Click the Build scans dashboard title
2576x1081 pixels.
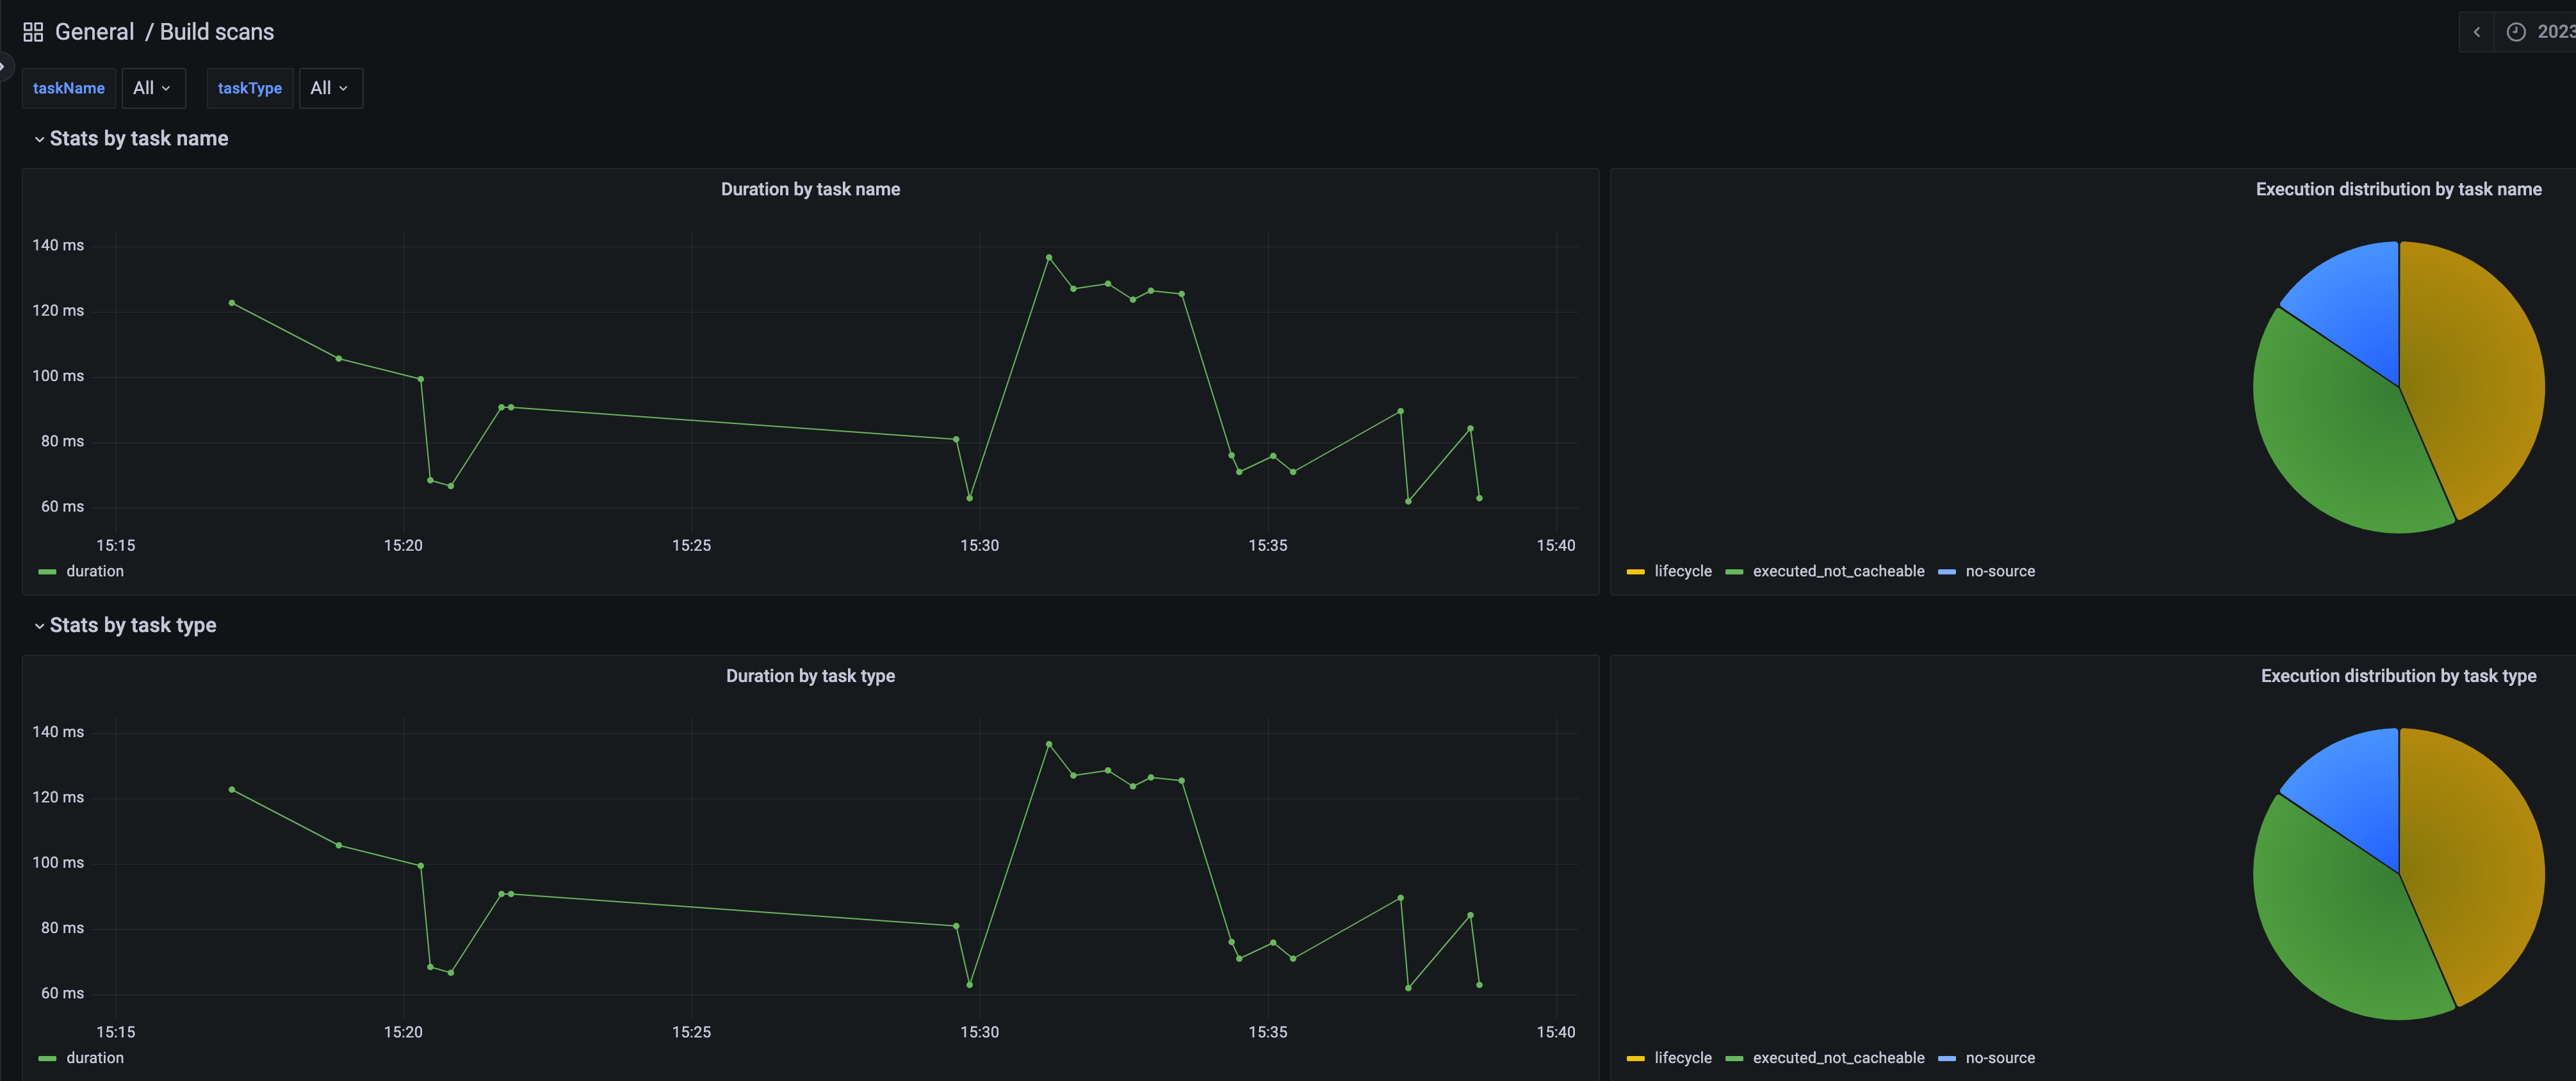(217, 32)
